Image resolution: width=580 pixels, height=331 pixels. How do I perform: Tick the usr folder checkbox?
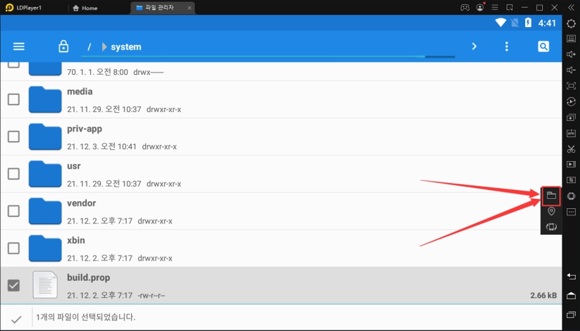[14, 174]
